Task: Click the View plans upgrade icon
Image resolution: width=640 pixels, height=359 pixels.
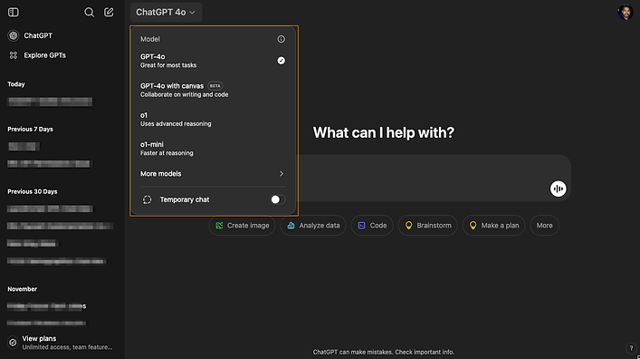Action: coord(13,343)
